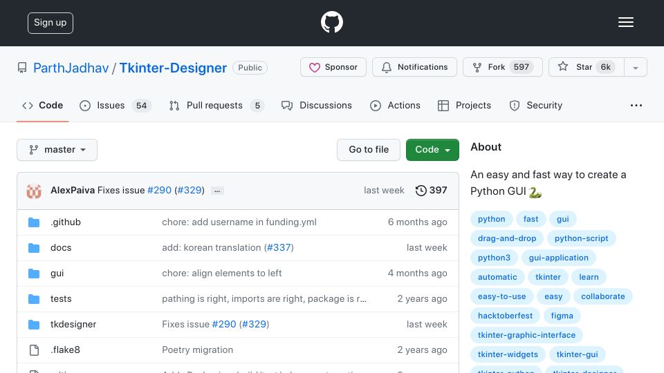
Task: Select the gui-application topic tag
Action: (x=559, y=258)
